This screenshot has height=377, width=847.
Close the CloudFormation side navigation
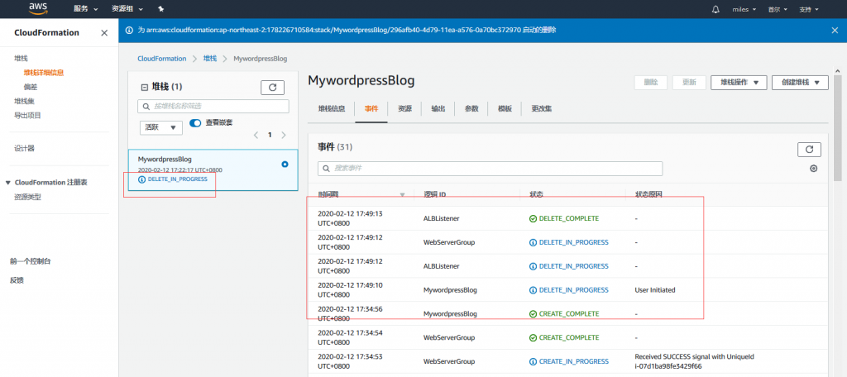104,33
